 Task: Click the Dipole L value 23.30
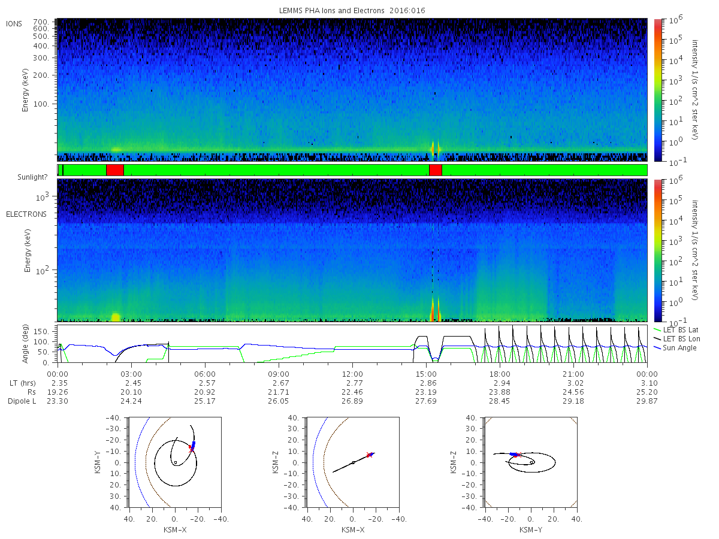[x=58, y=401]
